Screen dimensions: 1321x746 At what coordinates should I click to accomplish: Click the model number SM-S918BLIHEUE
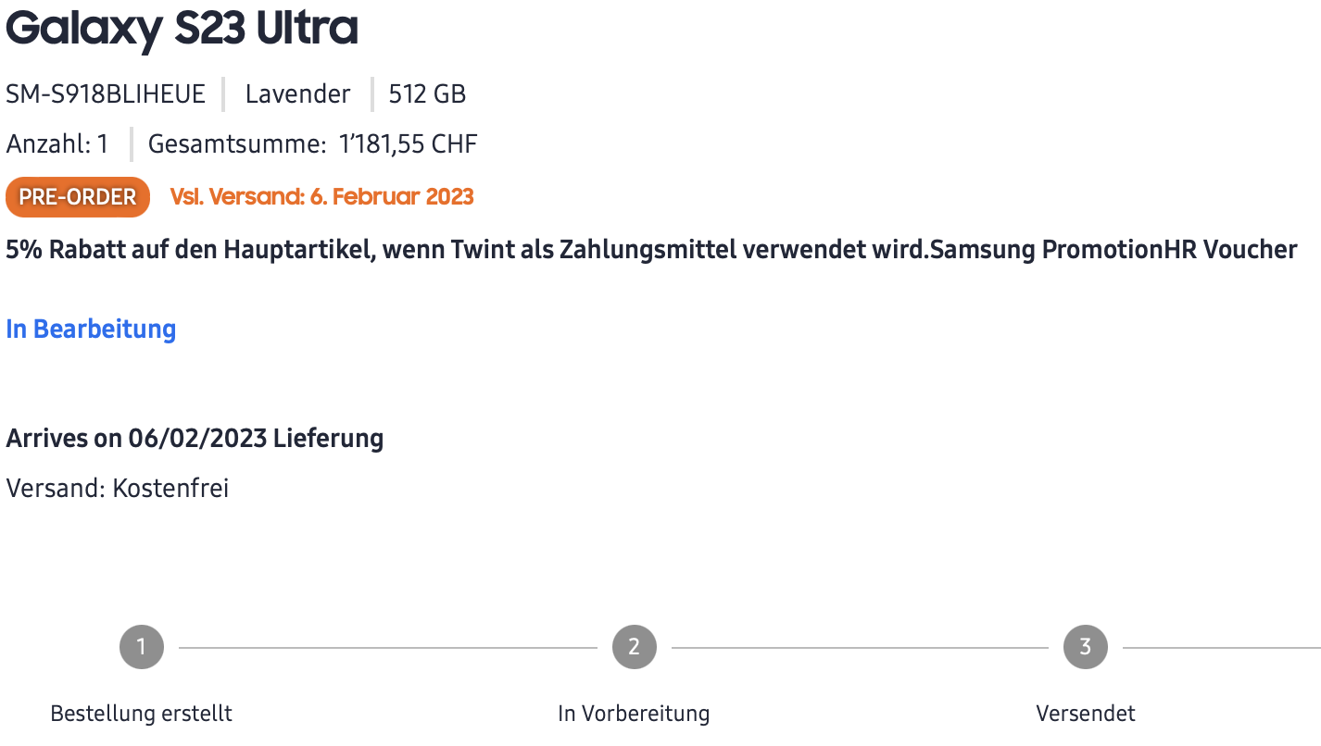106,93
